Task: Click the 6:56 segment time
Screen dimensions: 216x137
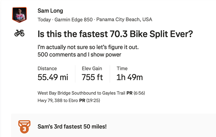Action: click(x=139, y=93)
